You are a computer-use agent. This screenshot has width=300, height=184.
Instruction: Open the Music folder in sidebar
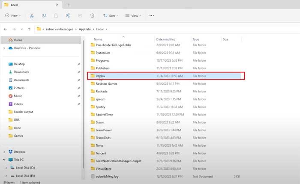[18, 96]
